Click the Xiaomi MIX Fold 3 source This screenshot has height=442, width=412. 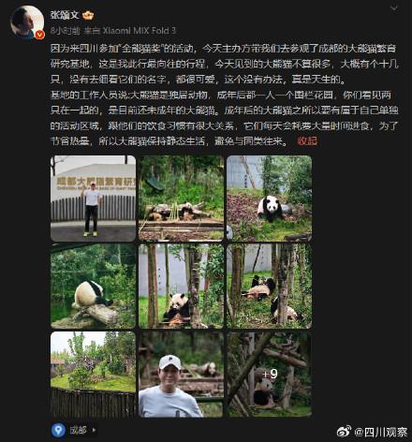(x=140, y=31)
